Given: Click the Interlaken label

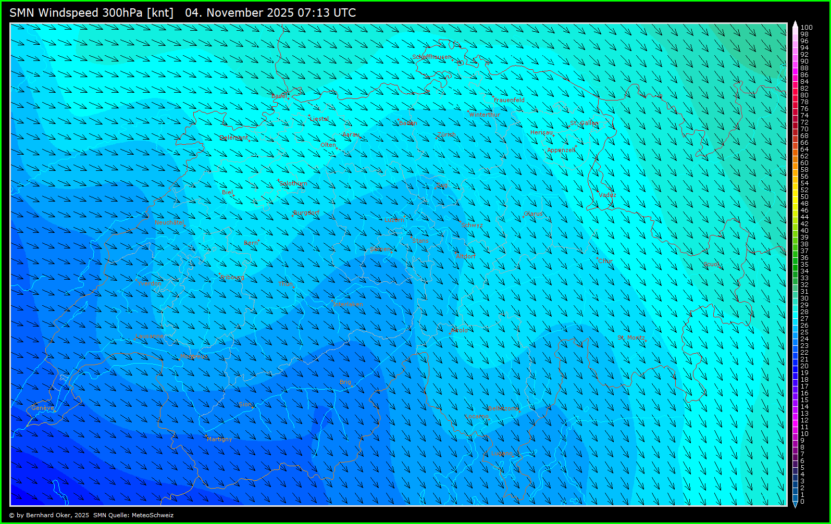Looking at the screenshot, I should (x=348, y=304).
